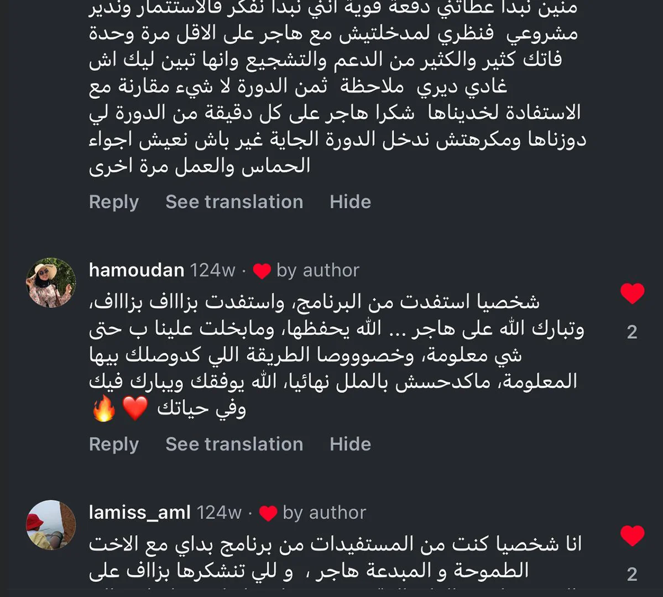Reply to hamoudan's comment
Image resolution: width=663 pixels, height=597 pixels.
tap(113, 444)
